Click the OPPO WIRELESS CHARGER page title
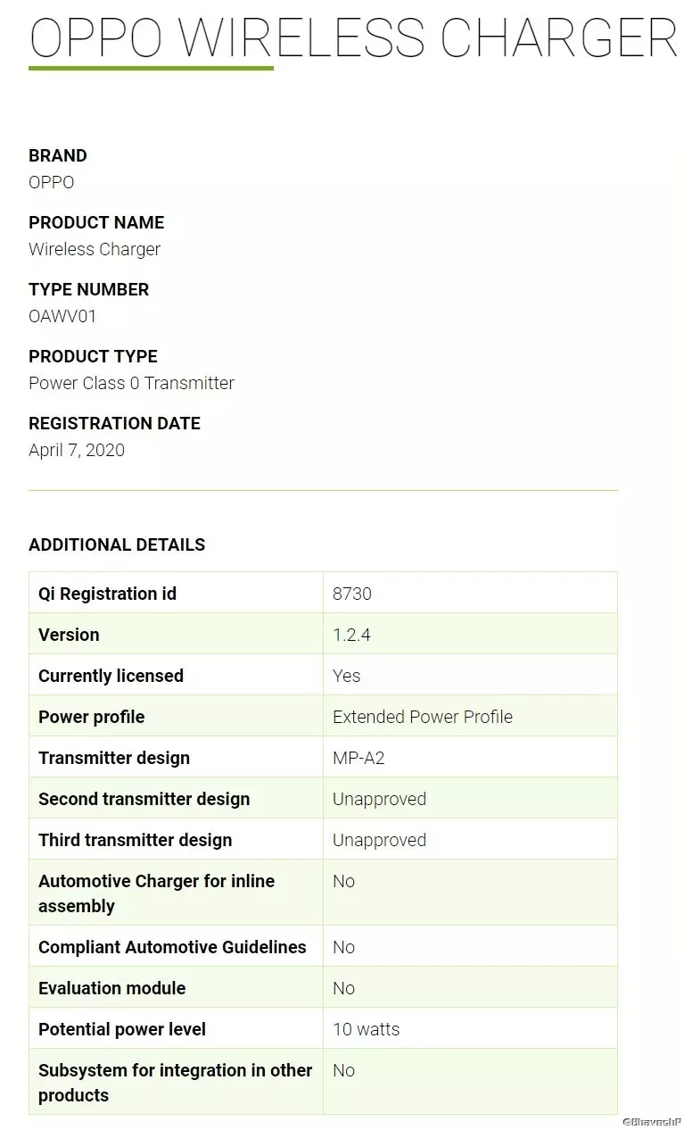Screen dimensions: 684x1130 tap(353, 37)
